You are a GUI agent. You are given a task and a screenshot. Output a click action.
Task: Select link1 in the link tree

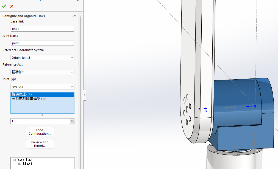27,164
